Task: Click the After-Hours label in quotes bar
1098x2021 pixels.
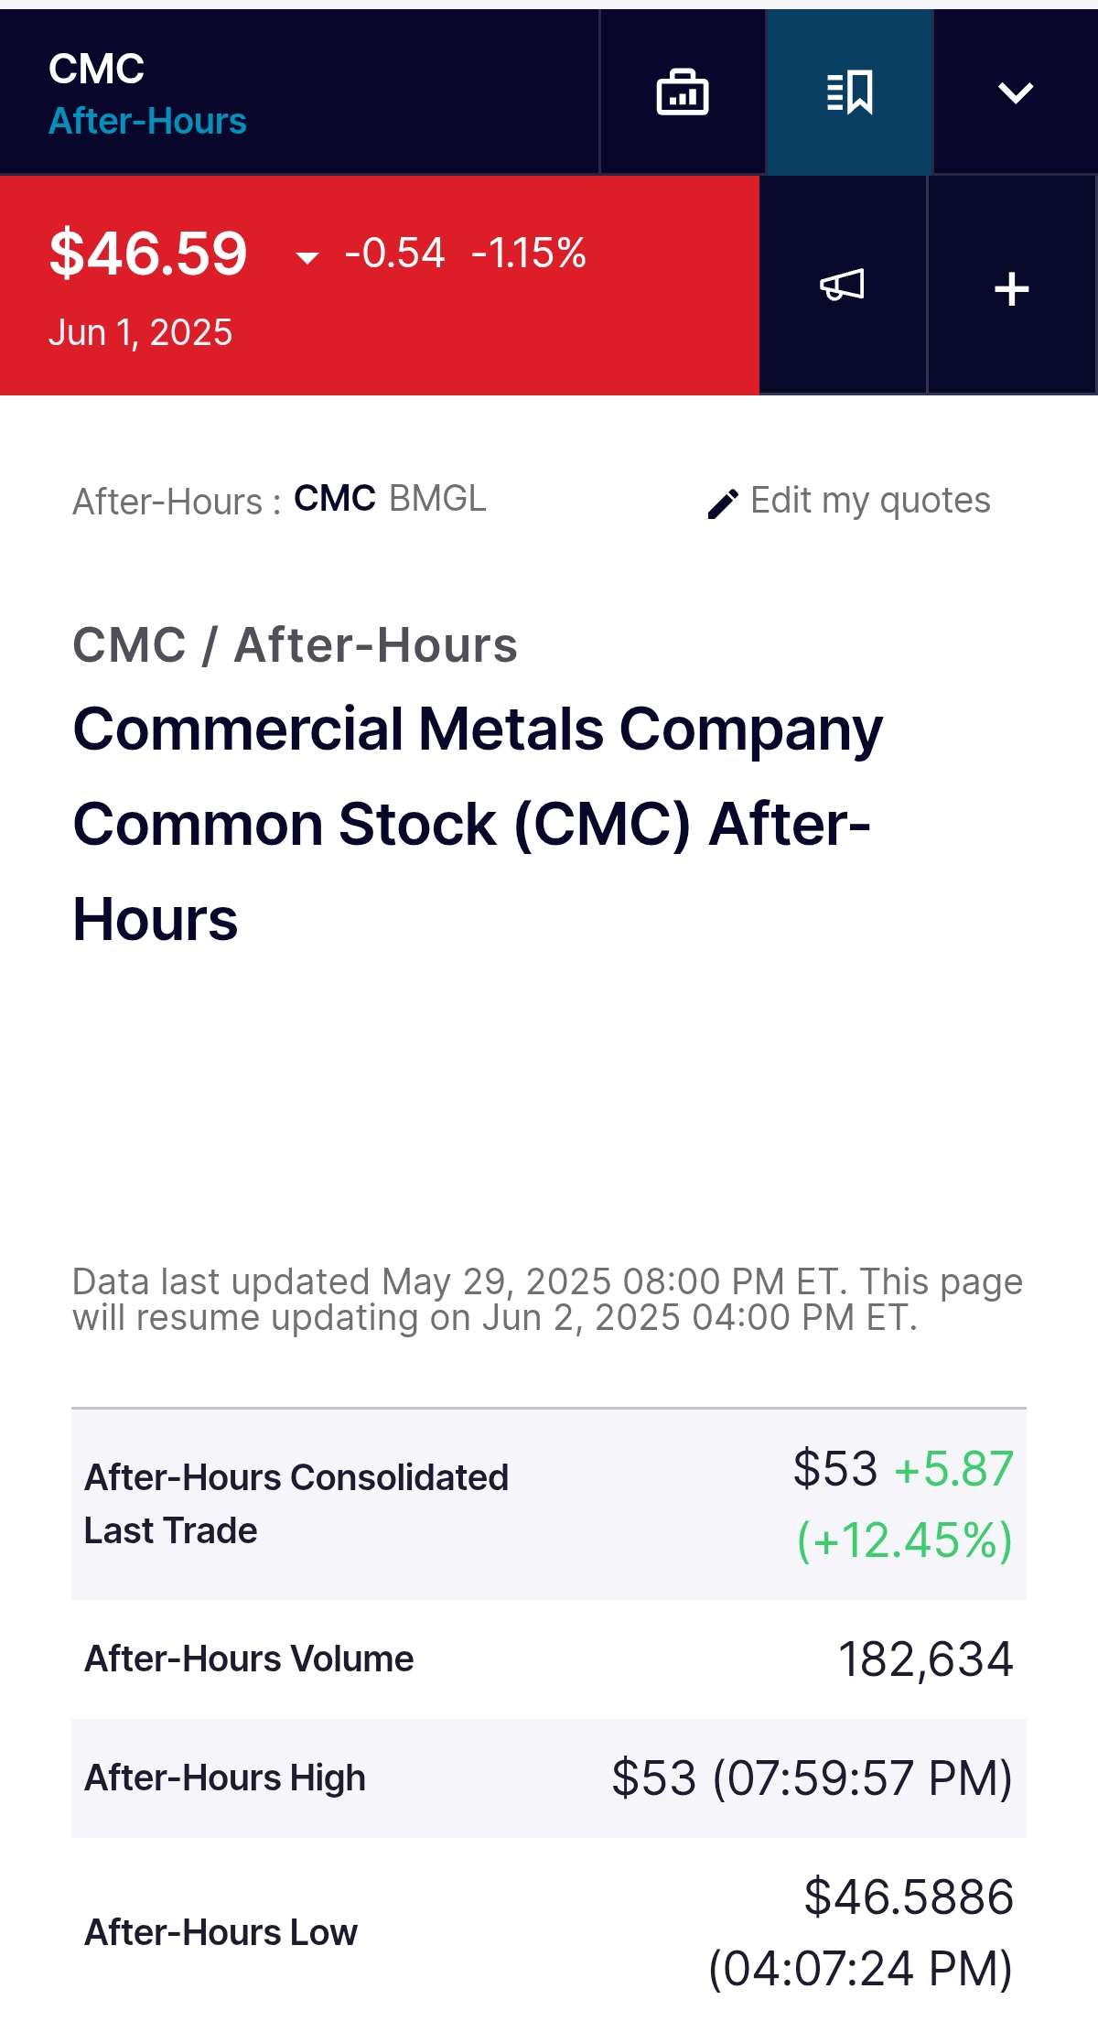Action: coord(176,502)
